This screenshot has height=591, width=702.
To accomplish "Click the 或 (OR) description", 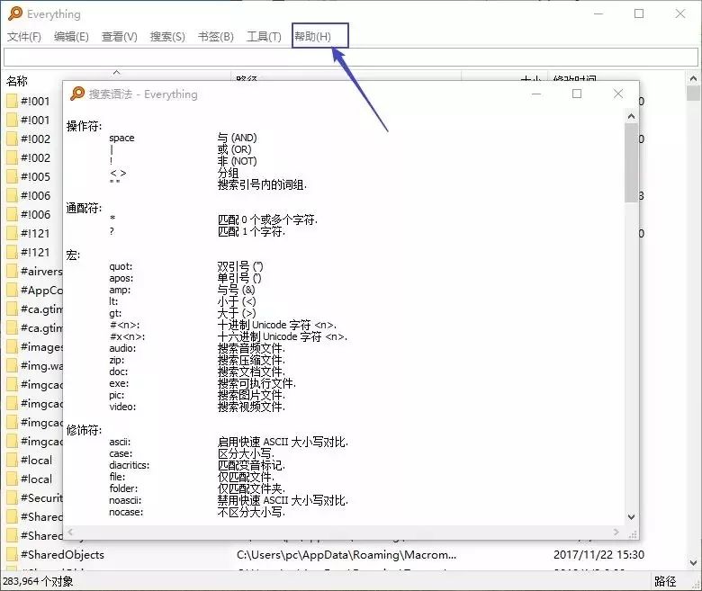I will [234, 149].
